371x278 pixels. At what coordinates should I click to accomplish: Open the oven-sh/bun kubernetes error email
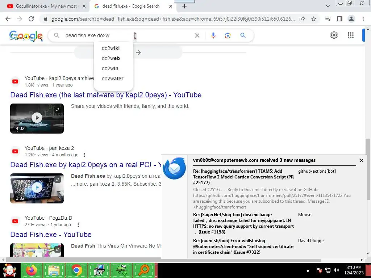pos(243,246)
